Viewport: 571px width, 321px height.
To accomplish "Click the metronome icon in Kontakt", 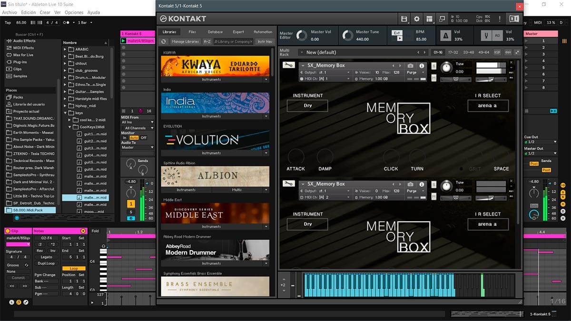I will coord(446,36).
